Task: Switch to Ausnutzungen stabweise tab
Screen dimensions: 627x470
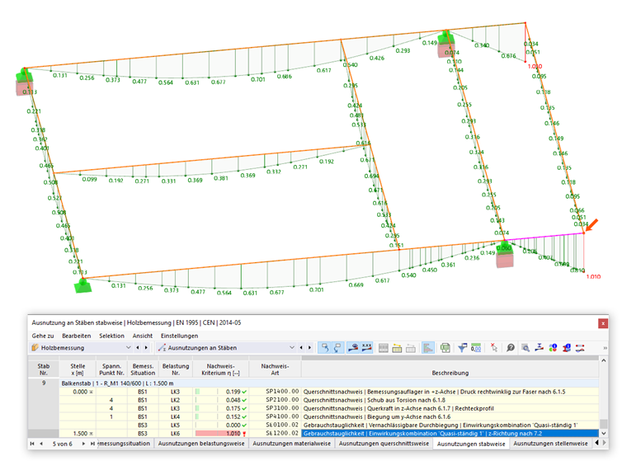Action: click(471, 444)
